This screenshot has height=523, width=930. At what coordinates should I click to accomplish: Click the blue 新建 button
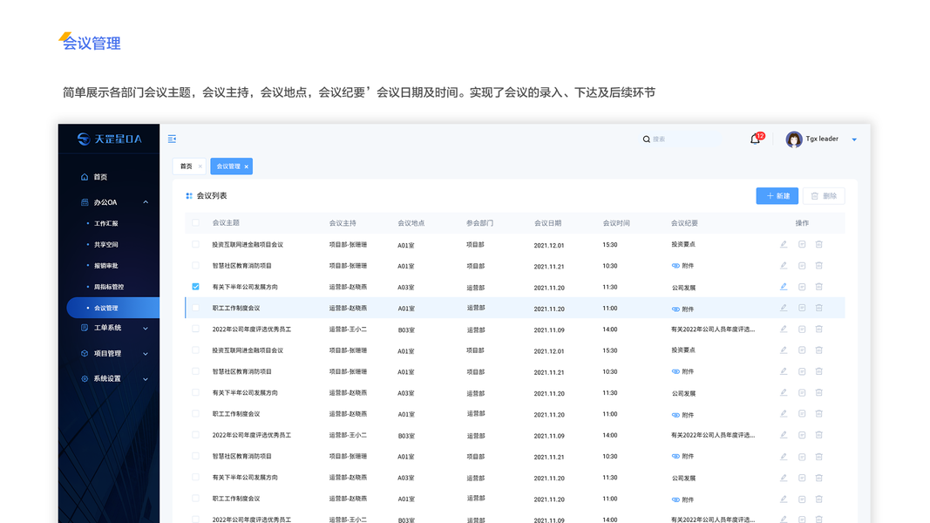point(777,195)
